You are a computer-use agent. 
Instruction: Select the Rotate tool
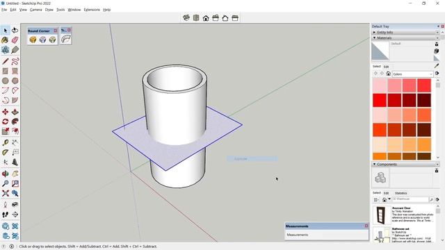click(x=6, y=122)
